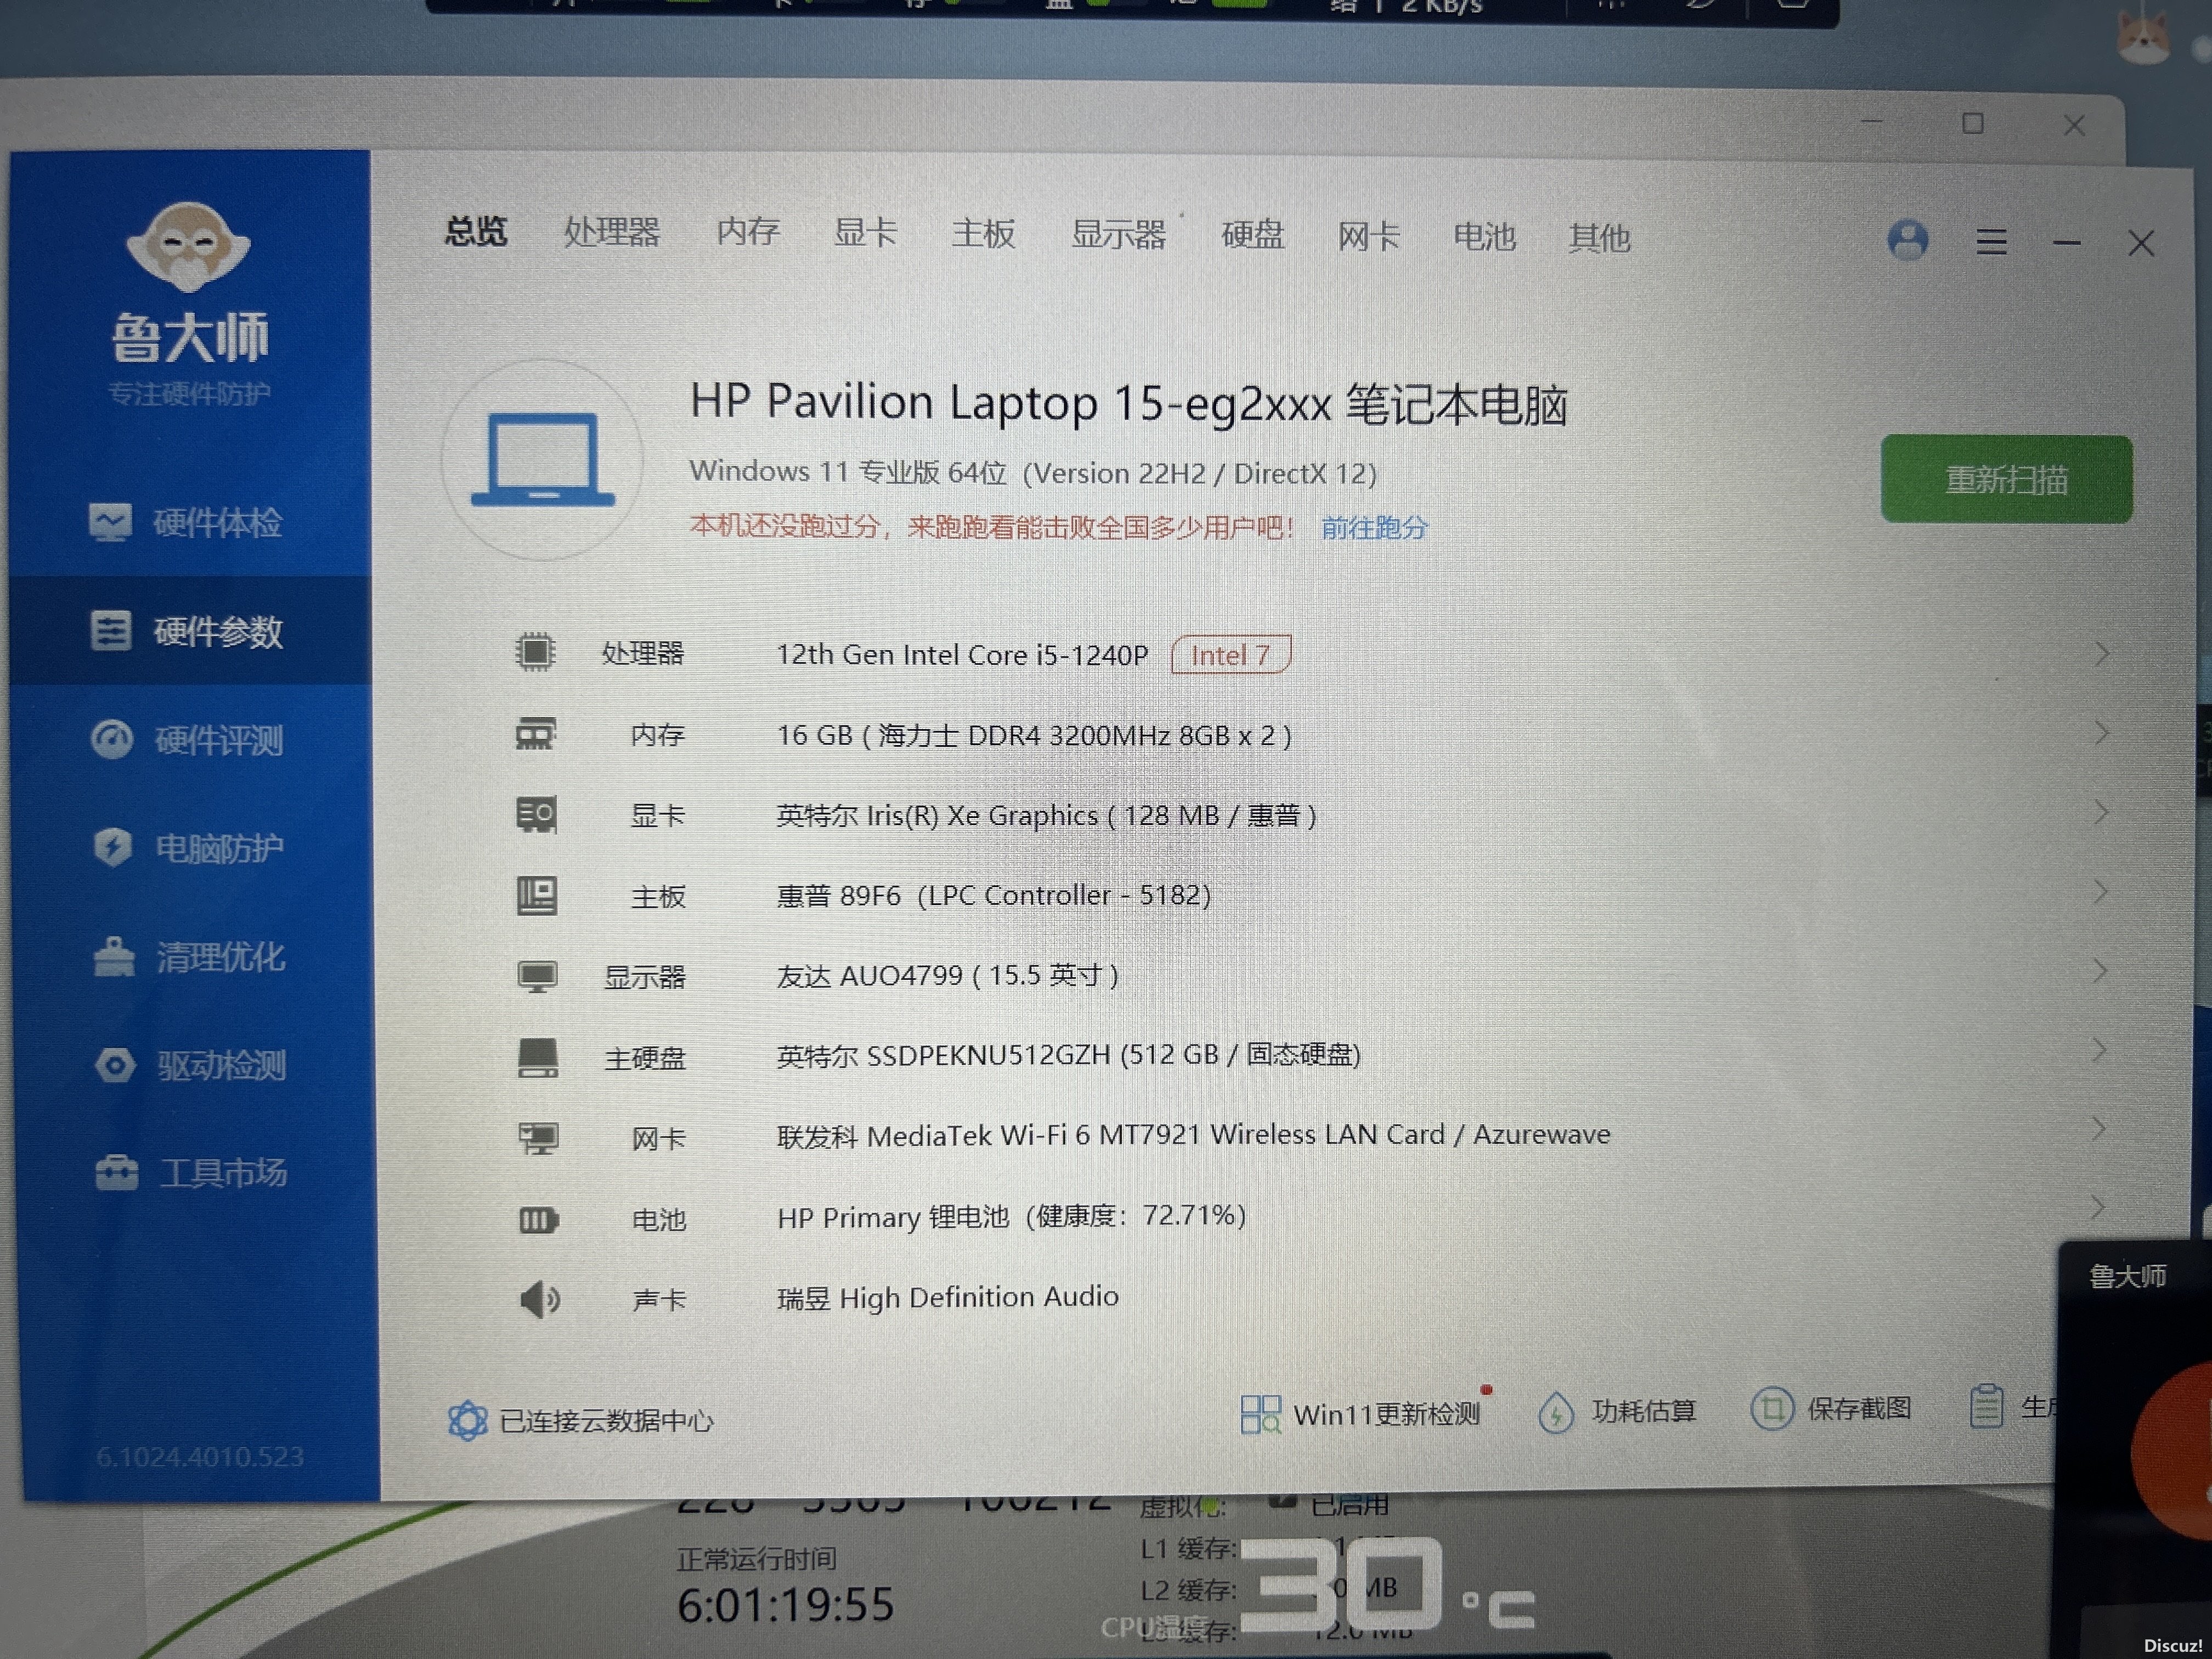Click the 显卡 graphics card icon

536,814
